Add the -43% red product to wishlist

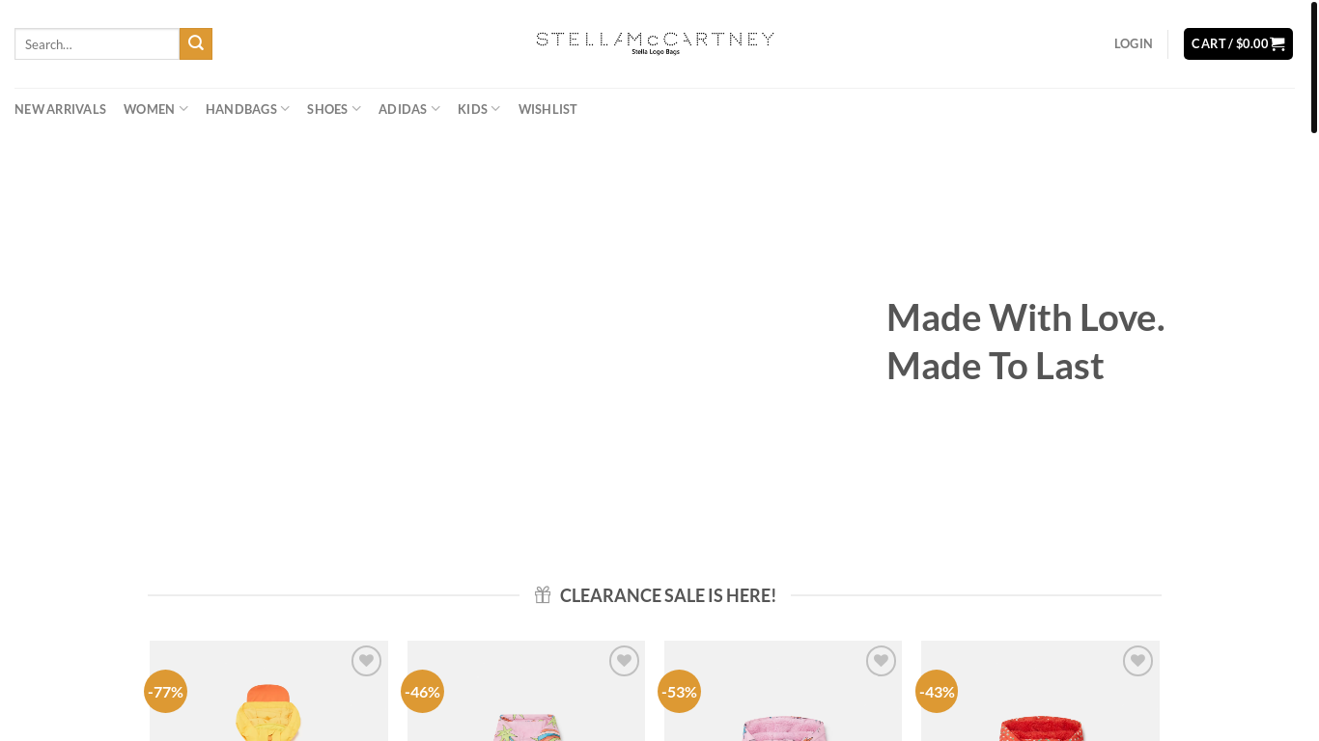[x=1137, y=661]
